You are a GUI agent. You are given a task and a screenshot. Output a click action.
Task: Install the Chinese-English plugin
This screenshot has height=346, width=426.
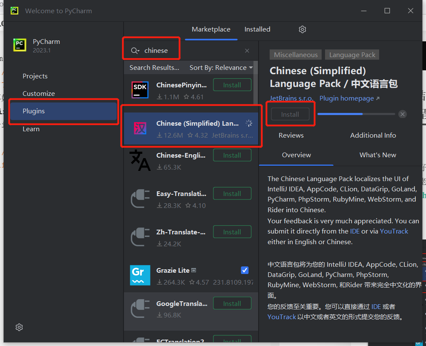[232, 156]
